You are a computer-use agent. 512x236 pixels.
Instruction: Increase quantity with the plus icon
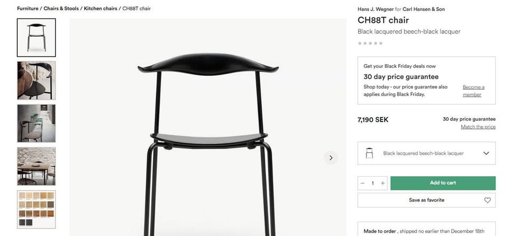click(x=383, y=183)
